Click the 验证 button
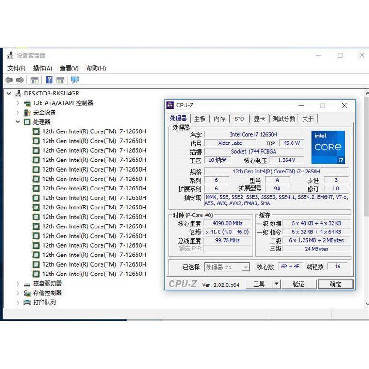 point(299,284)
